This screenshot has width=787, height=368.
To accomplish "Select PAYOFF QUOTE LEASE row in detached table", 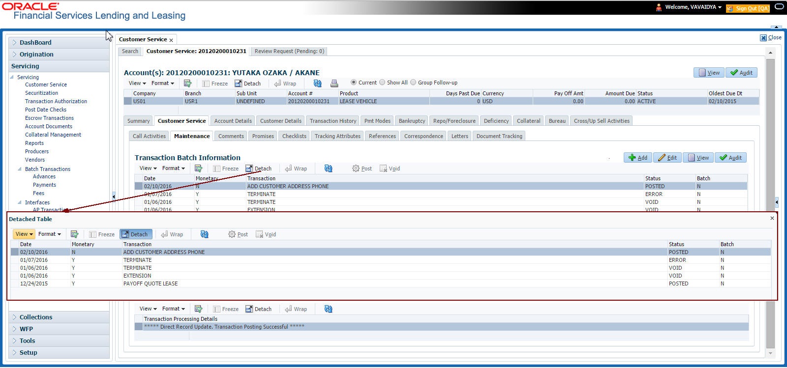I will [x=391, y=283].
